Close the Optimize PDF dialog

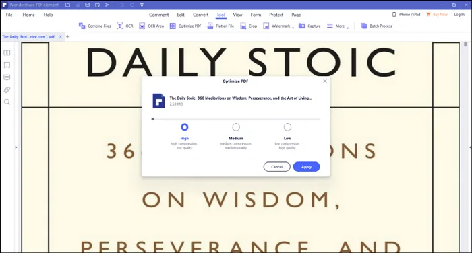[x=325, y=81]
